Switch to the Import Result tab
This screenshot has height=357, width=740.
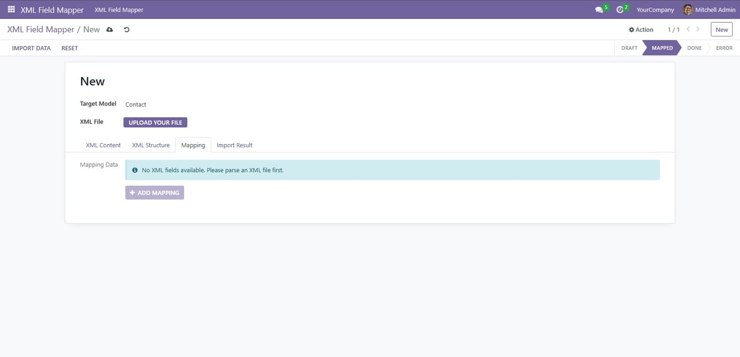(x=235, y=145)
